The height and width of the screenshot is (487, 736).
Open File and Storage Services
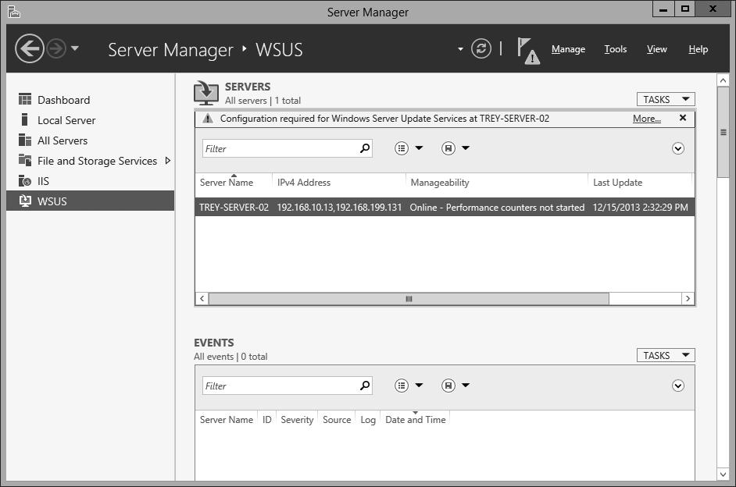coord(90,160)
